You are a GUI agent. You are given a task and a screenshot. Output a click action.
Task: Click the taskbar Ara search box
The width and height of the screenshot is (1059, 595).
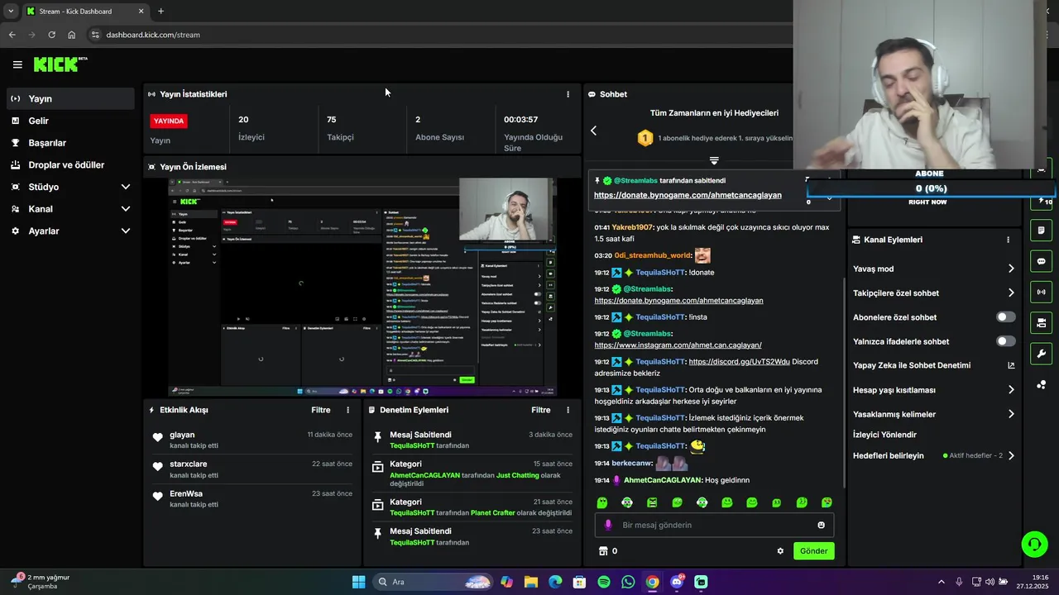[x=434, y=582]
